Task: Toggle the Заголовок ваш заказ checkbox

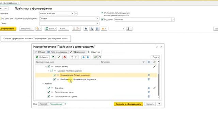Action: click(x=49, y=92)
